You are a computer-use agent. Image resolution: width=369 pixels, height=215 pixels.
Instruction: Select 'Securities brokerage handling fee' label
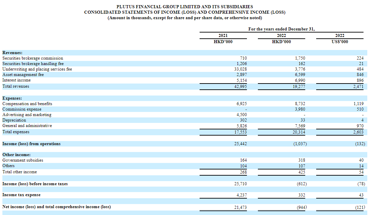coord(33,64)
